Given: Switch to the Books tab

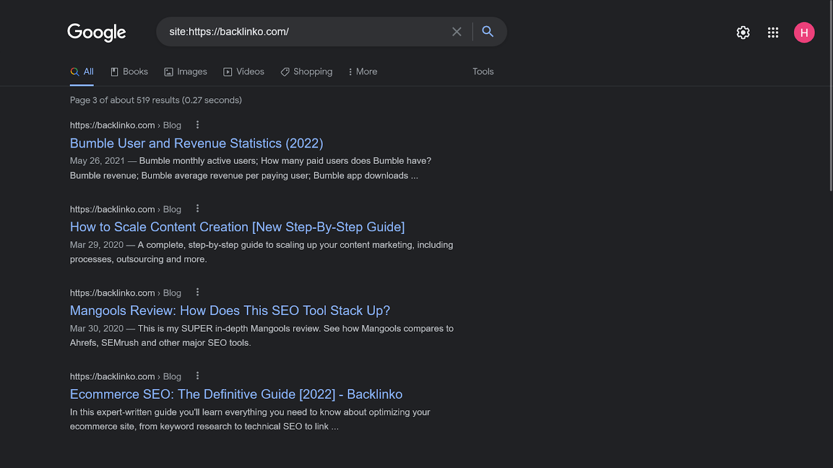Looking at the screenshot, I should pyautogui.click(x=130, y=72).
